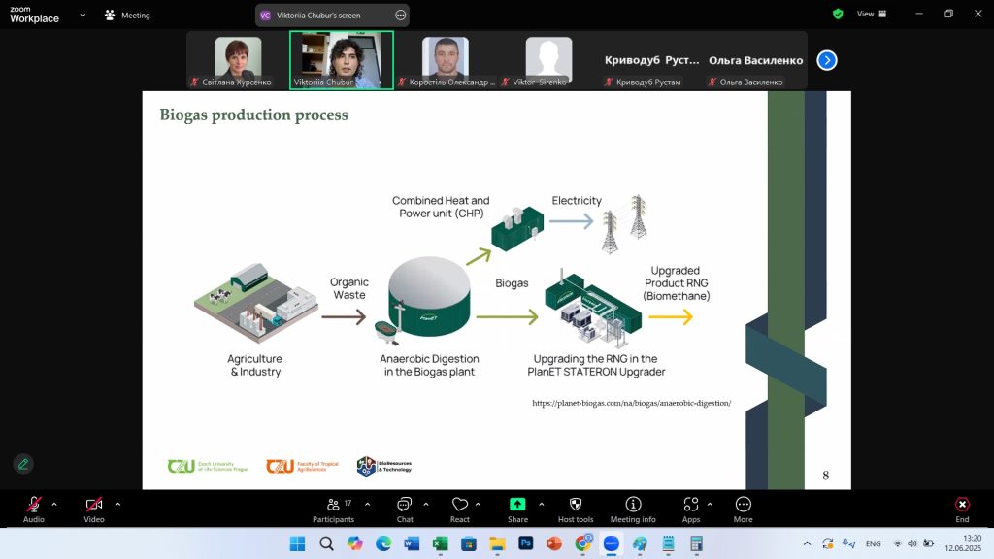Open Meeting info
Image resolution: width=994 pixels, height=559 pixels.
(x=633, y=509)
